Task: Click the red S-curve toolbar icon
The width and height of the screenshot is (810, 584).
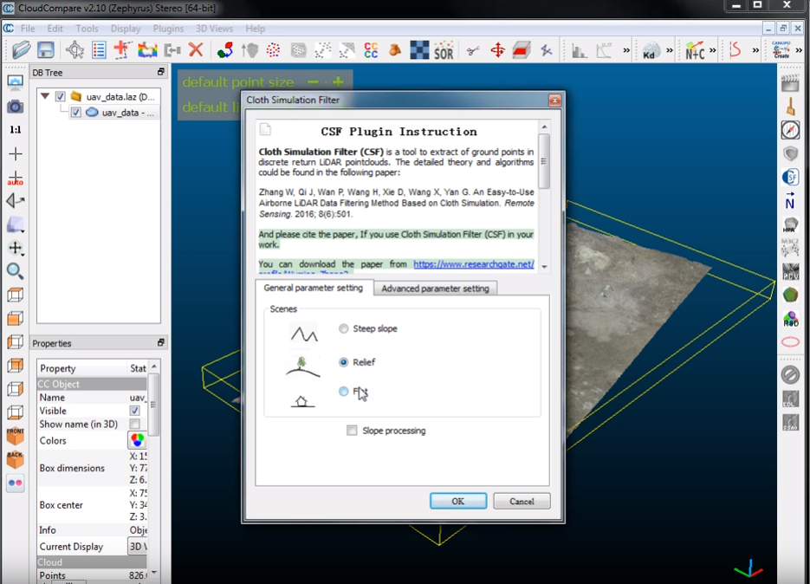Action: pos(735,50)
